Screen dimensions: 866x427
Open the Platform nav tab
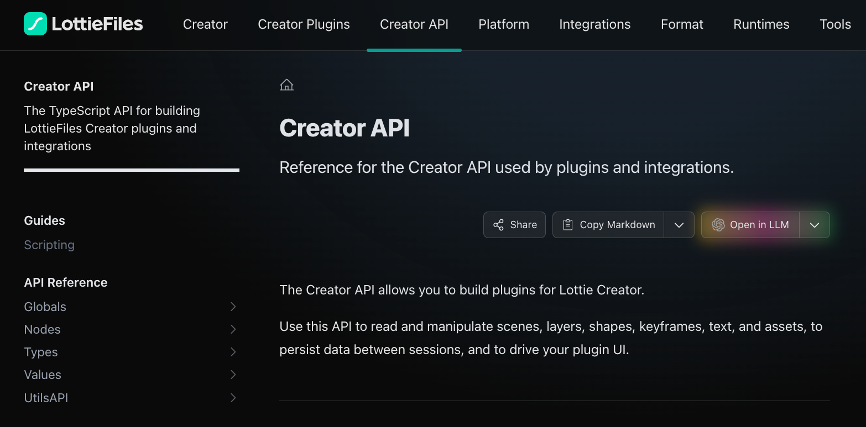(x=504, y=24)
